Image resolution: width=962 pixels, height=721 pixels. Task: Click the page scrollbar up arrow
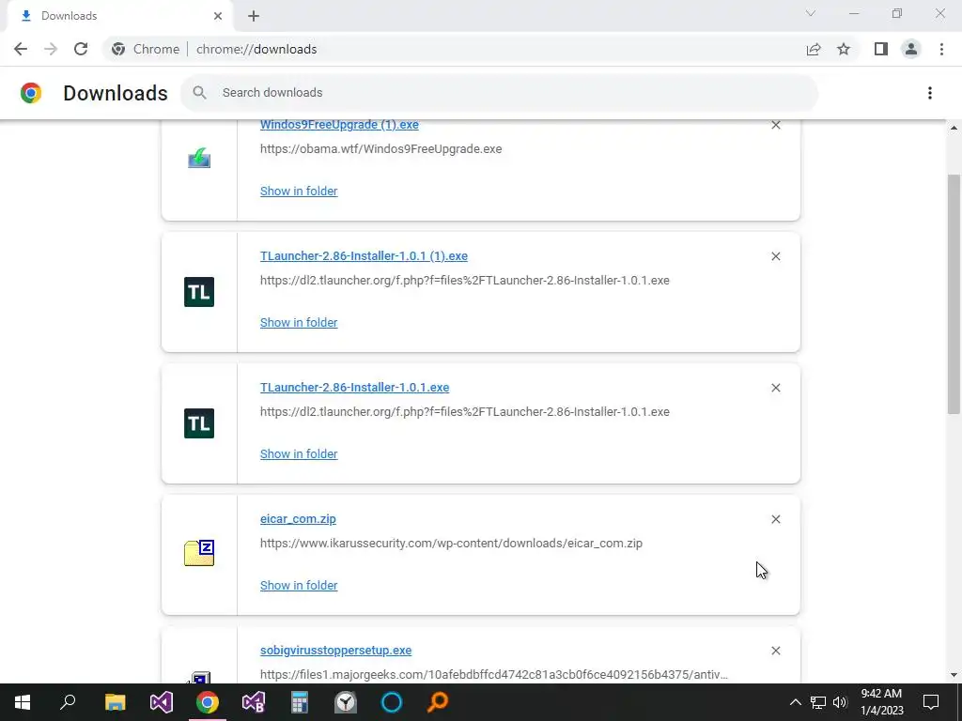coord(954,128)
